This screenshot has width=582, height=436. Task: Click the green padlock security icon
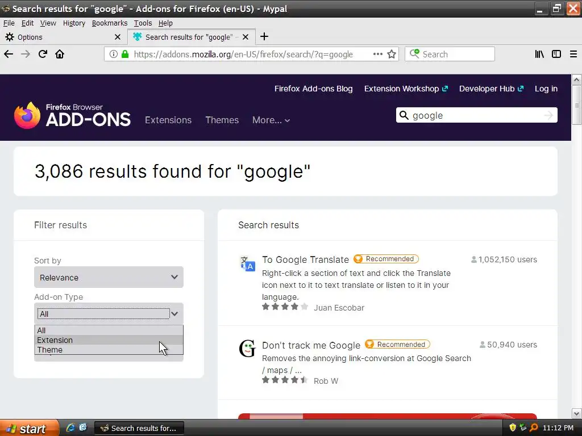(x=125, y=54)
